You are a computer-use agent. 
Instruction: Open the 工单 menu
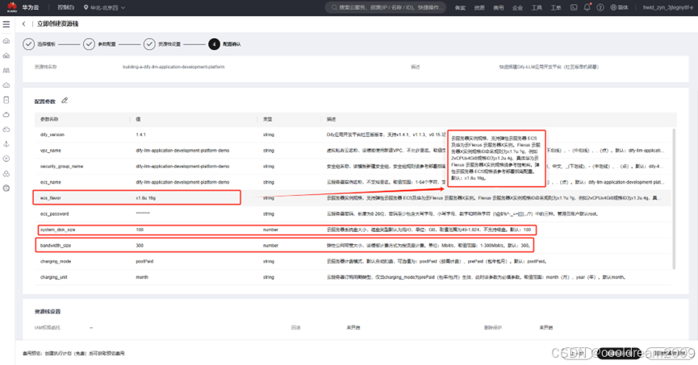pyautogui.click(x=555, y=7)
